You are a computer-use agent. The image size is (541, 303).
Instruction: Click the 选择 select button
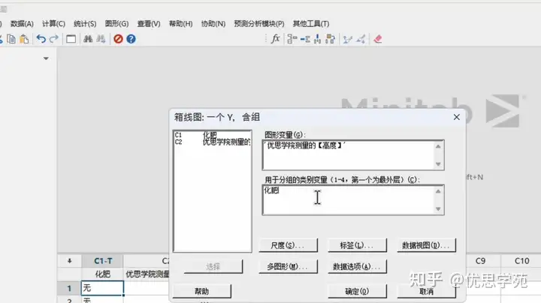pyautogui.click(x=213, y=266)
